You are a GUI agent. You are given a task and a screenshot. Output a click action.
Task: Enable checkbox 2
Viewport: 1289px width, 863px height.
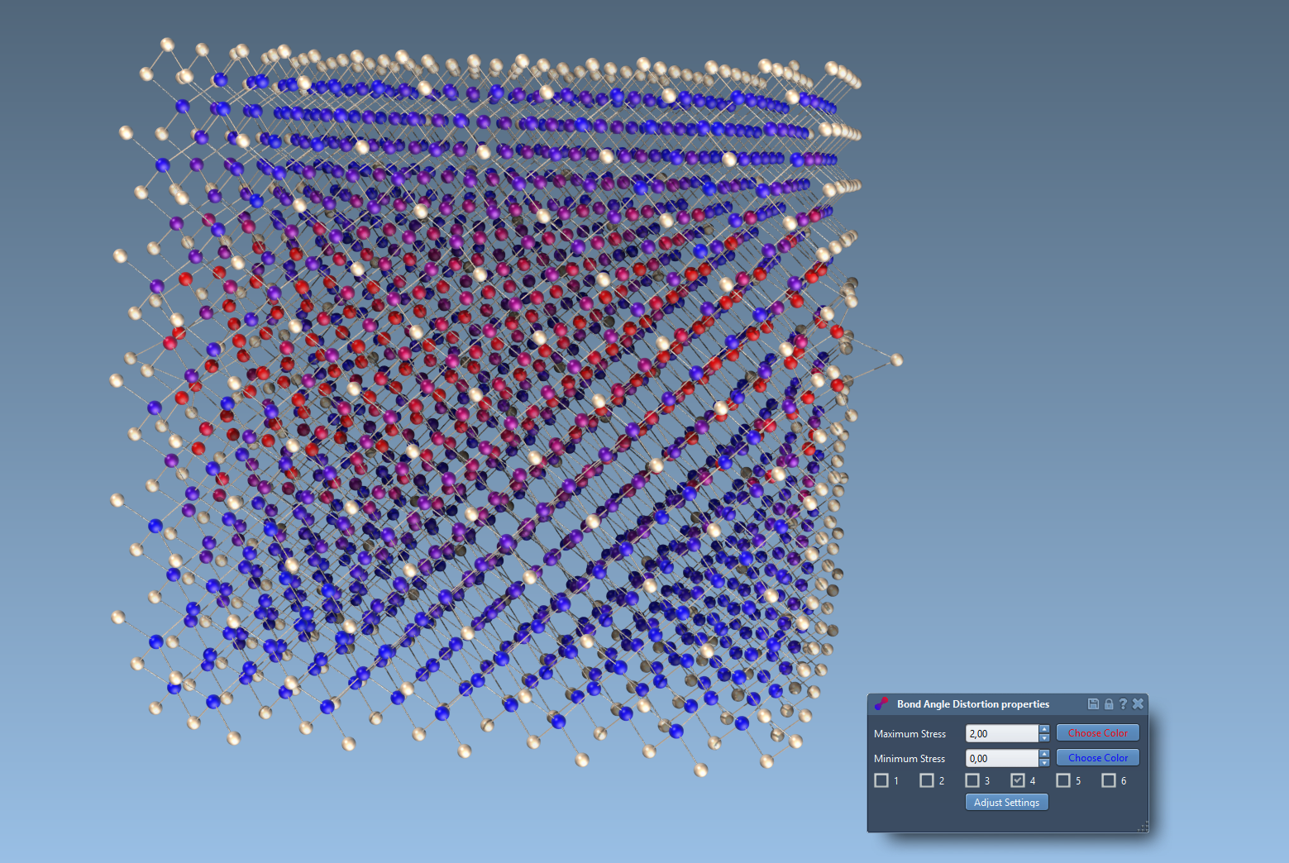click(x=927, y=780)
